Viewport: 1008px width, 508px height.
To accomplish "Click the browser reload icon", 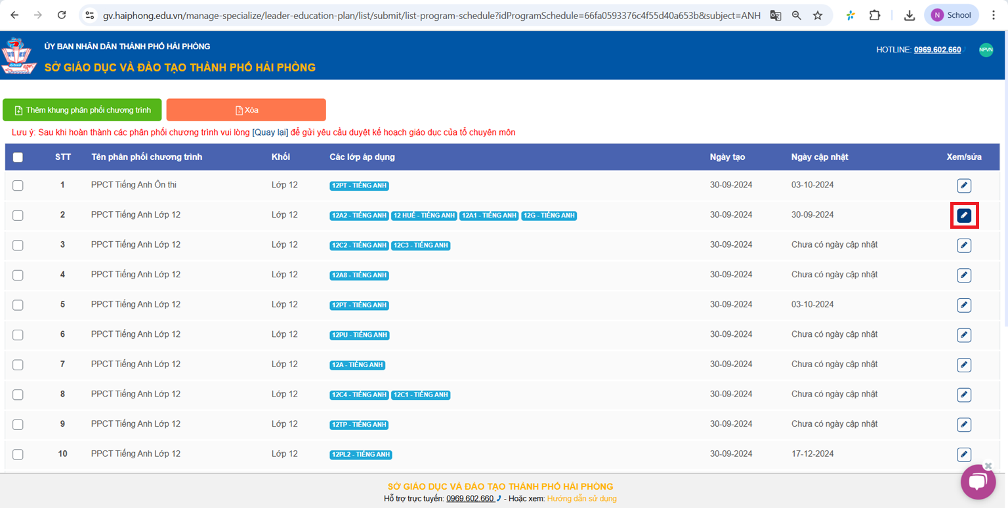I will (62, 15).
